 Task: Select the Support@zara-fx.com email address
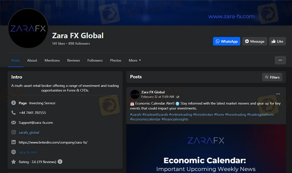(x=36, y=123)
